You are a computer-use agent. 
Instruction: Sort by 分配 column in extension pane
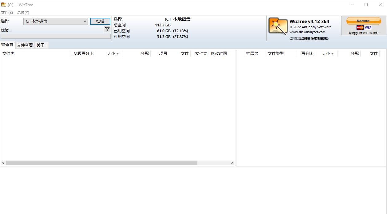click(349, 53)
